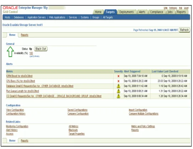Open Blackouts link
Screen dimensions: 193x149
coord(73,130)
